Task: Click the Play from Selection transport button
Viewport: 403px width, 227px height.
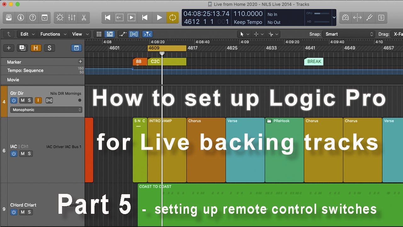Action: [x=132, y=18]
